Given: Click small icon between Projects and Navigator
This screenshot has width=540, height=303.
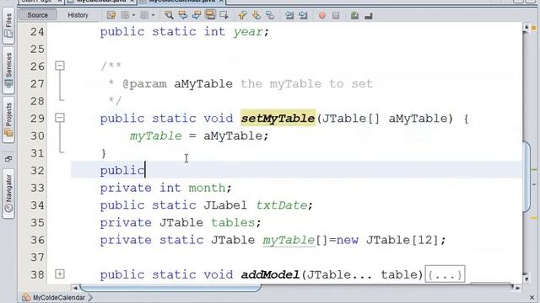Looking at the screenshot, I should [x=8, y=158].
